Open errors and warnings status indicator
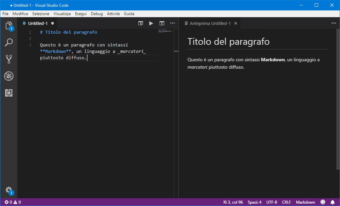The height and width of the screenshot is (206, 340). coord(13,202)
